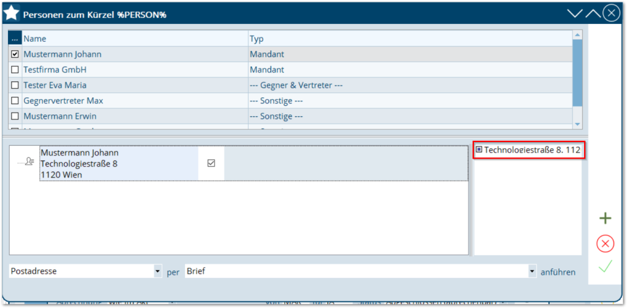
Task: Enable the Tester Eva Maria checkbox
Action: pyautogui.click(x=15, y=85)
